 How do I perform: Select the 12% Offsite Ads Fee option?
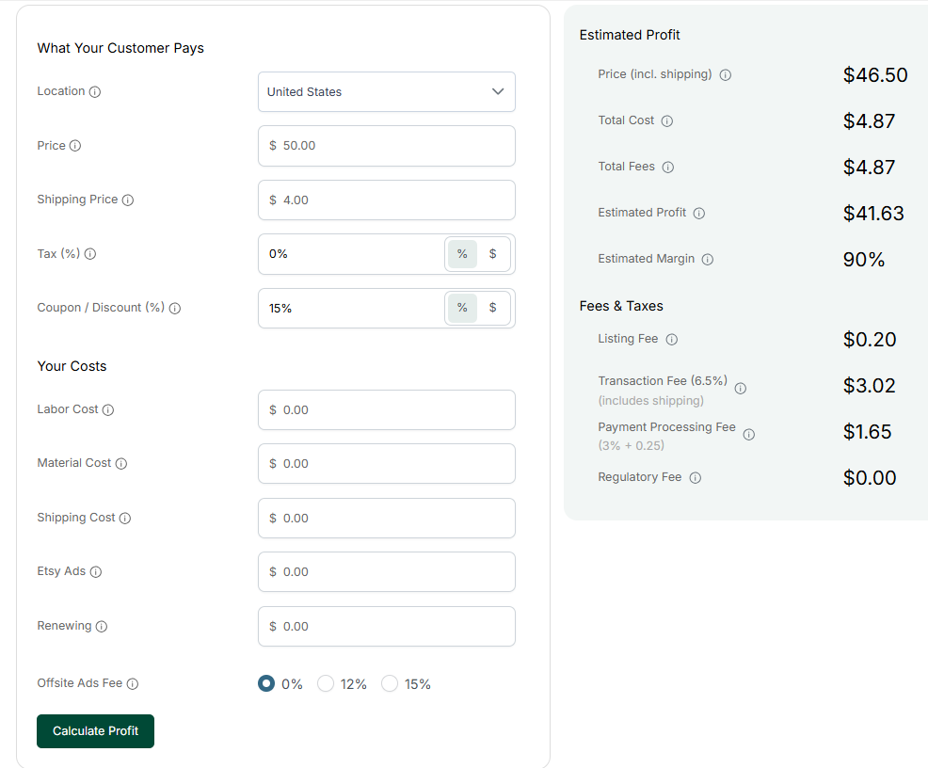coord(327,683)
